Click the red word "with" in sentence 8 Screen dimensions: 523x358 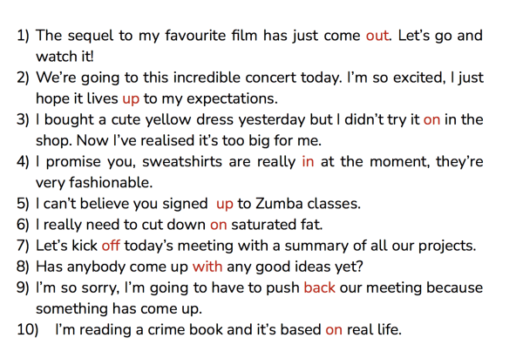tap(207, 267)
